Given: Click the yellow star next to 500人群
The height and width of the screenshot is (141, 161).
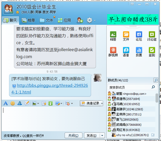Looking at the screenshot, I should pos(18,12).
